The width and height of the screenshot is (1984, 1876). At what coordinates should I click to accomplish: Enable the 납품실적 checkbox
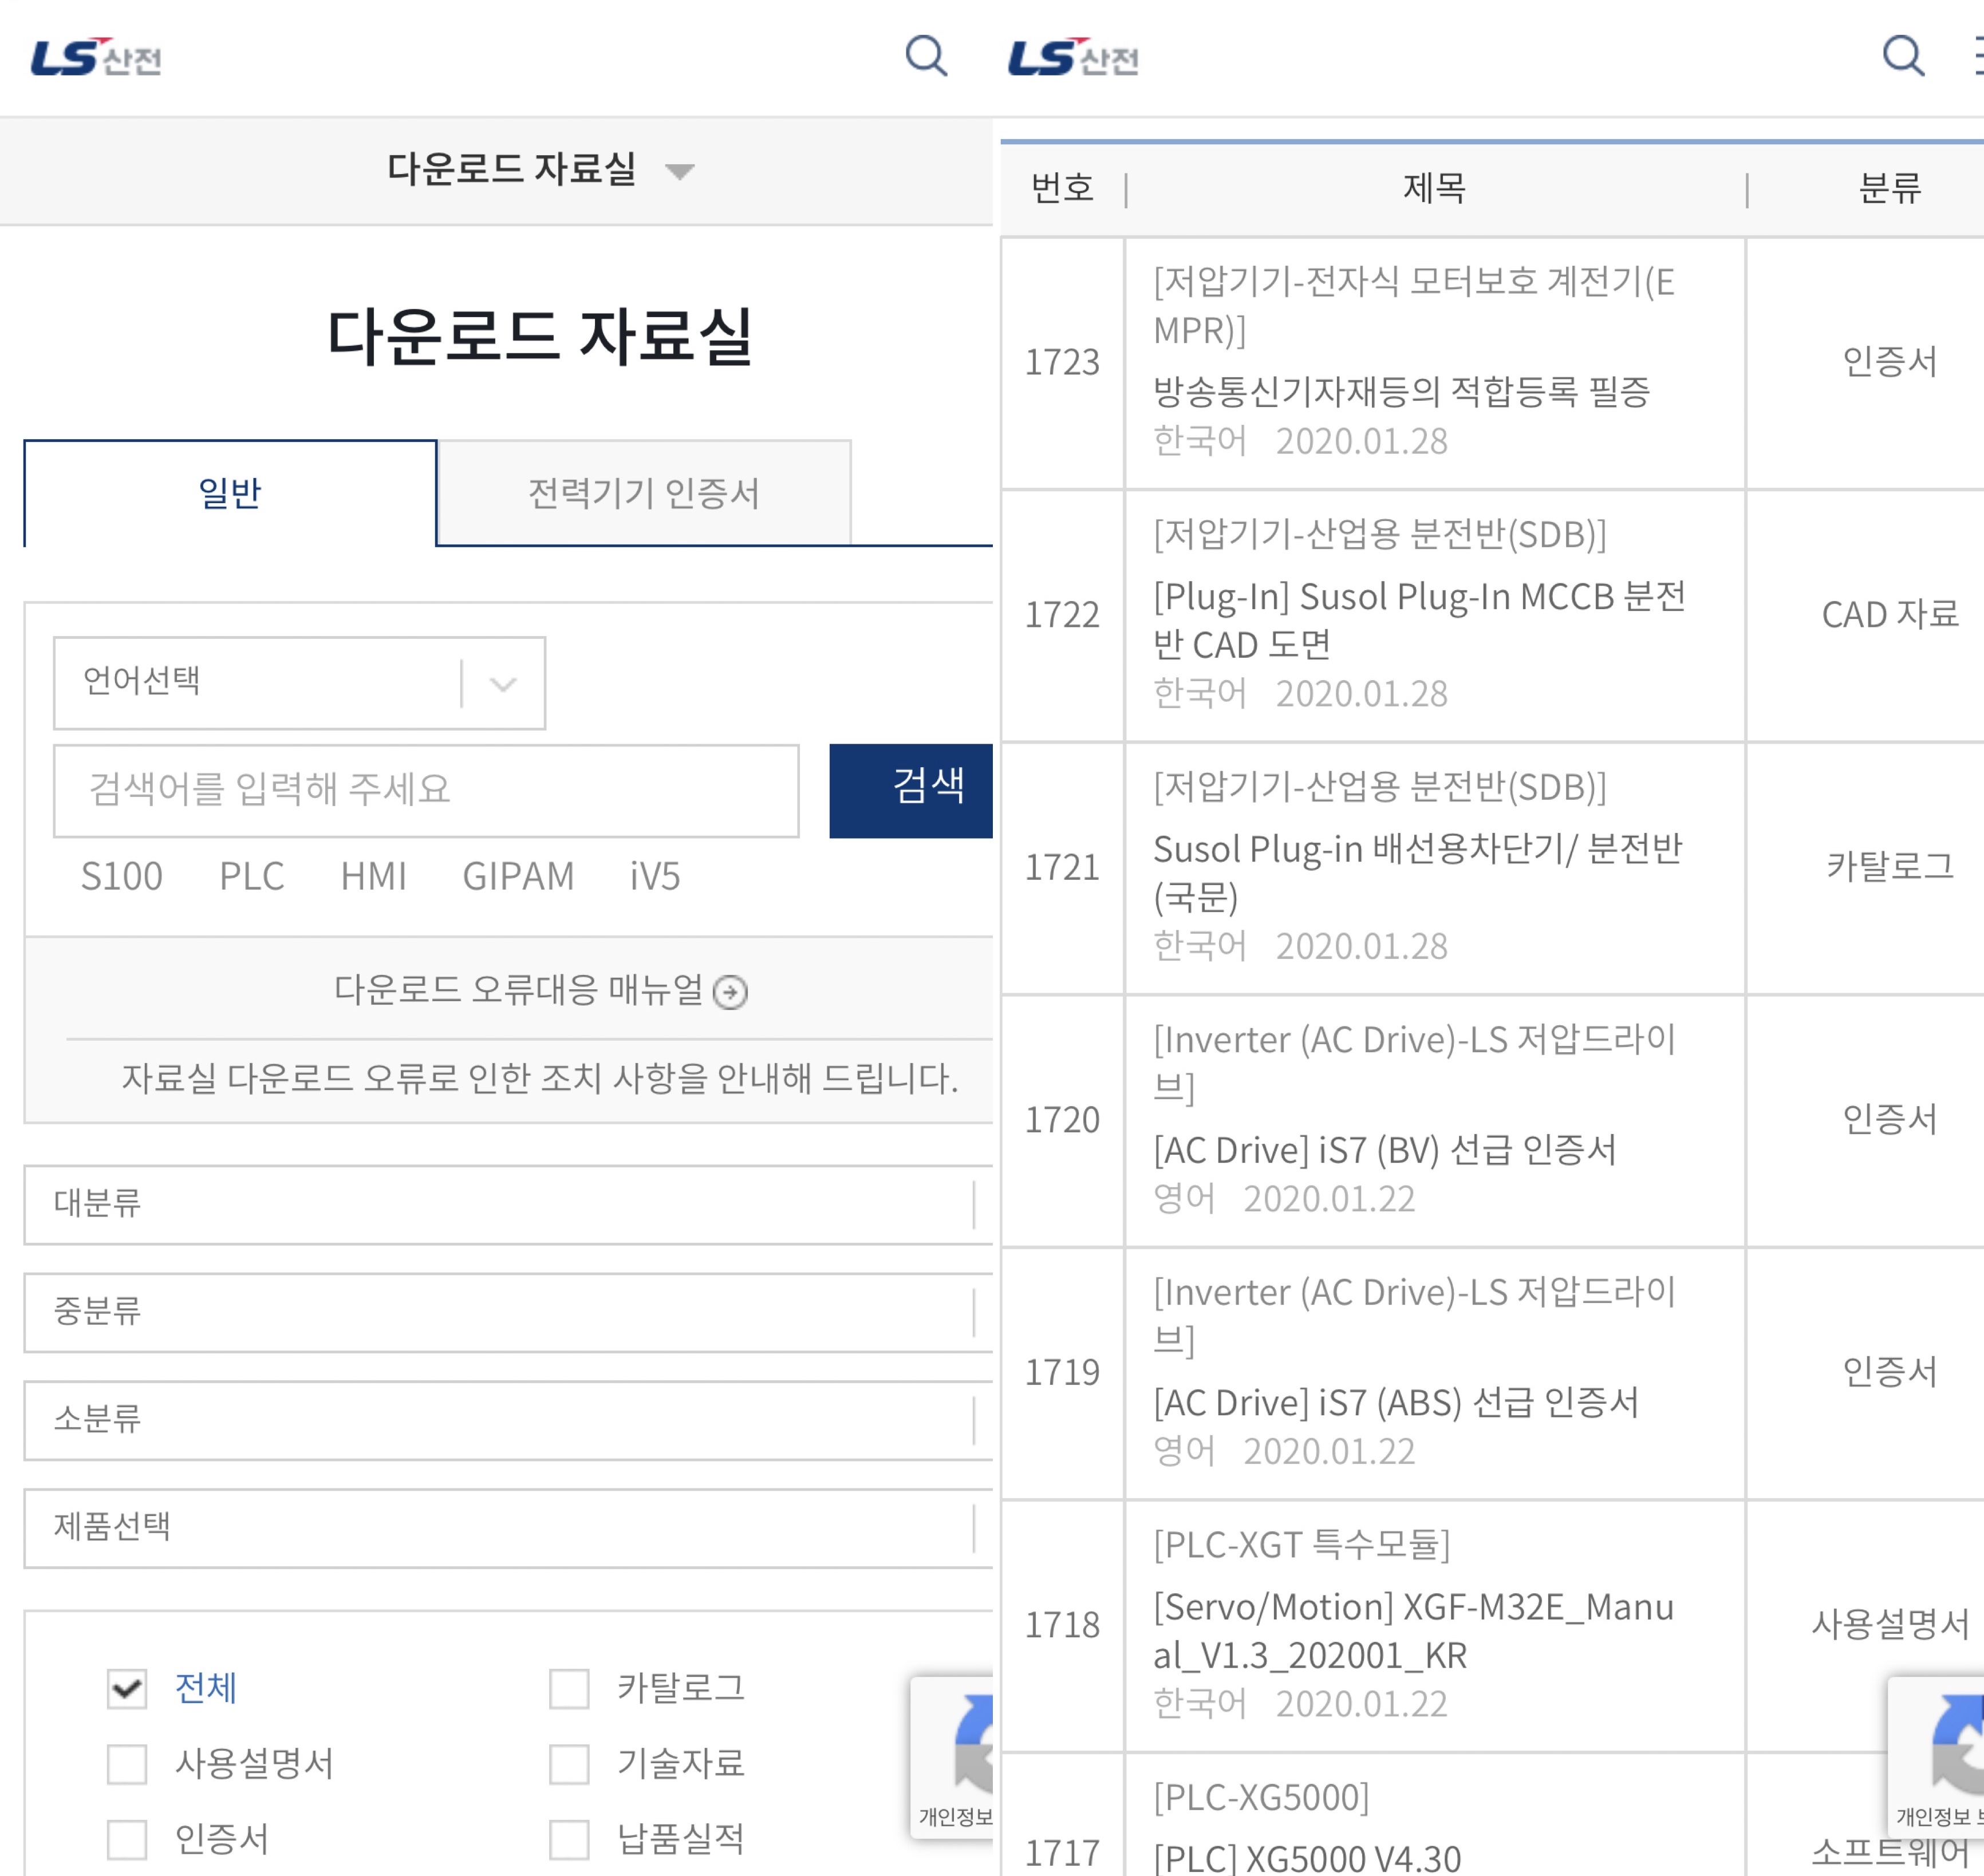tap(569, 1839)
